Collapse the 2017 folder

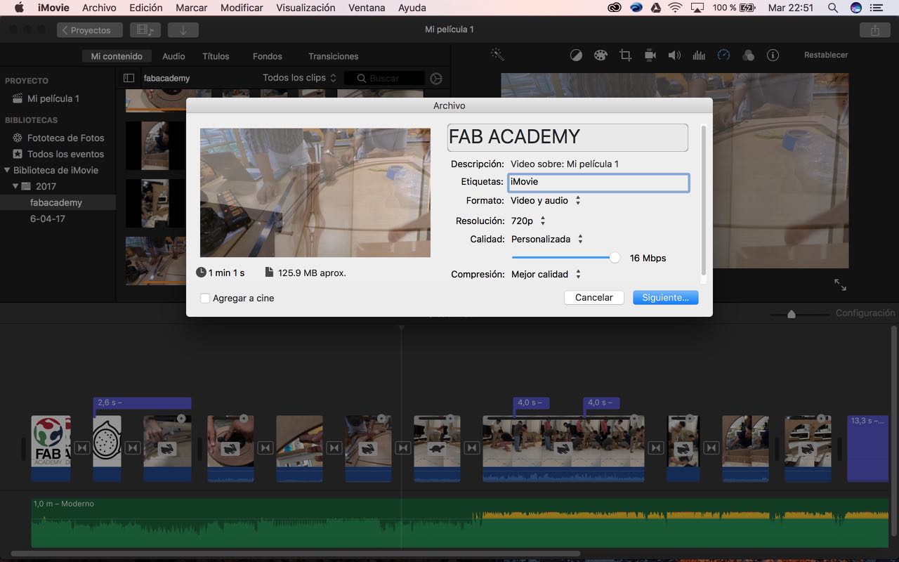click(x=15, y=186)
